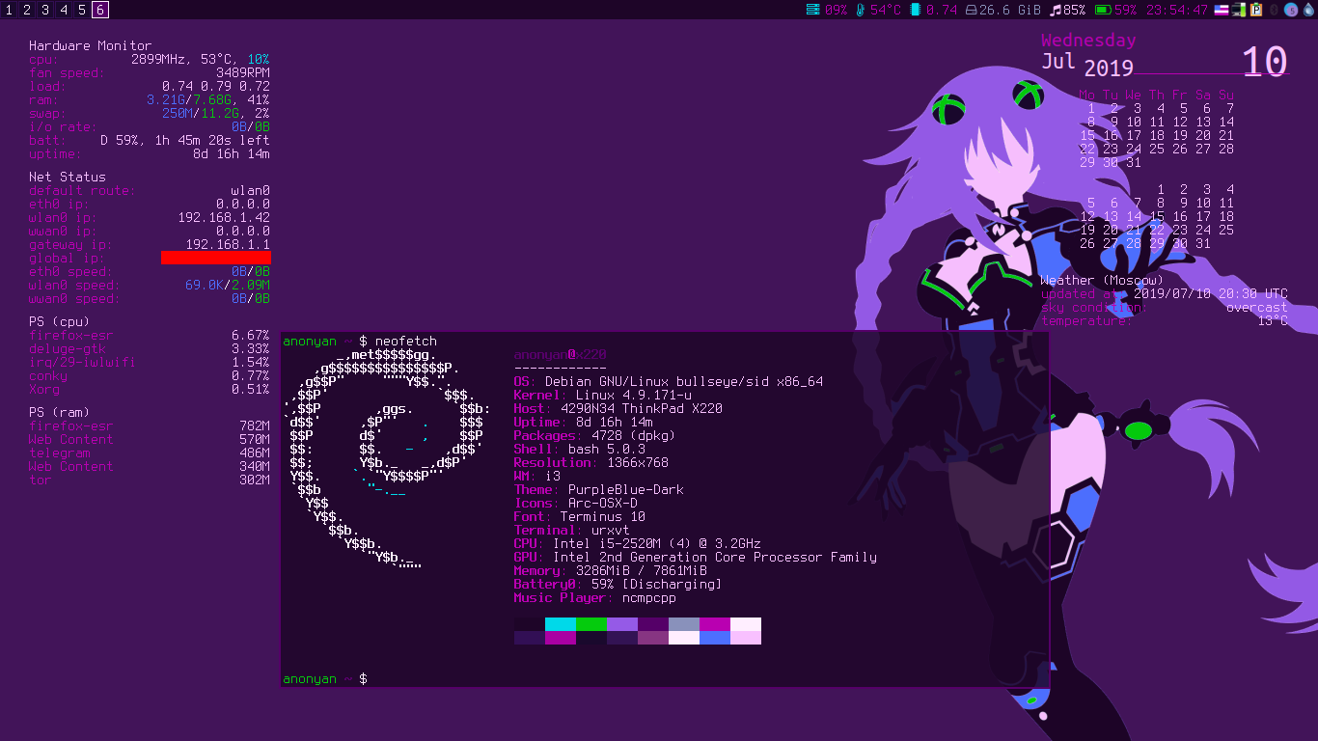This screenshot has height=741, width=1318.
Task: Click the Weather (Moscow) heading
Action: coord(1102,280)
